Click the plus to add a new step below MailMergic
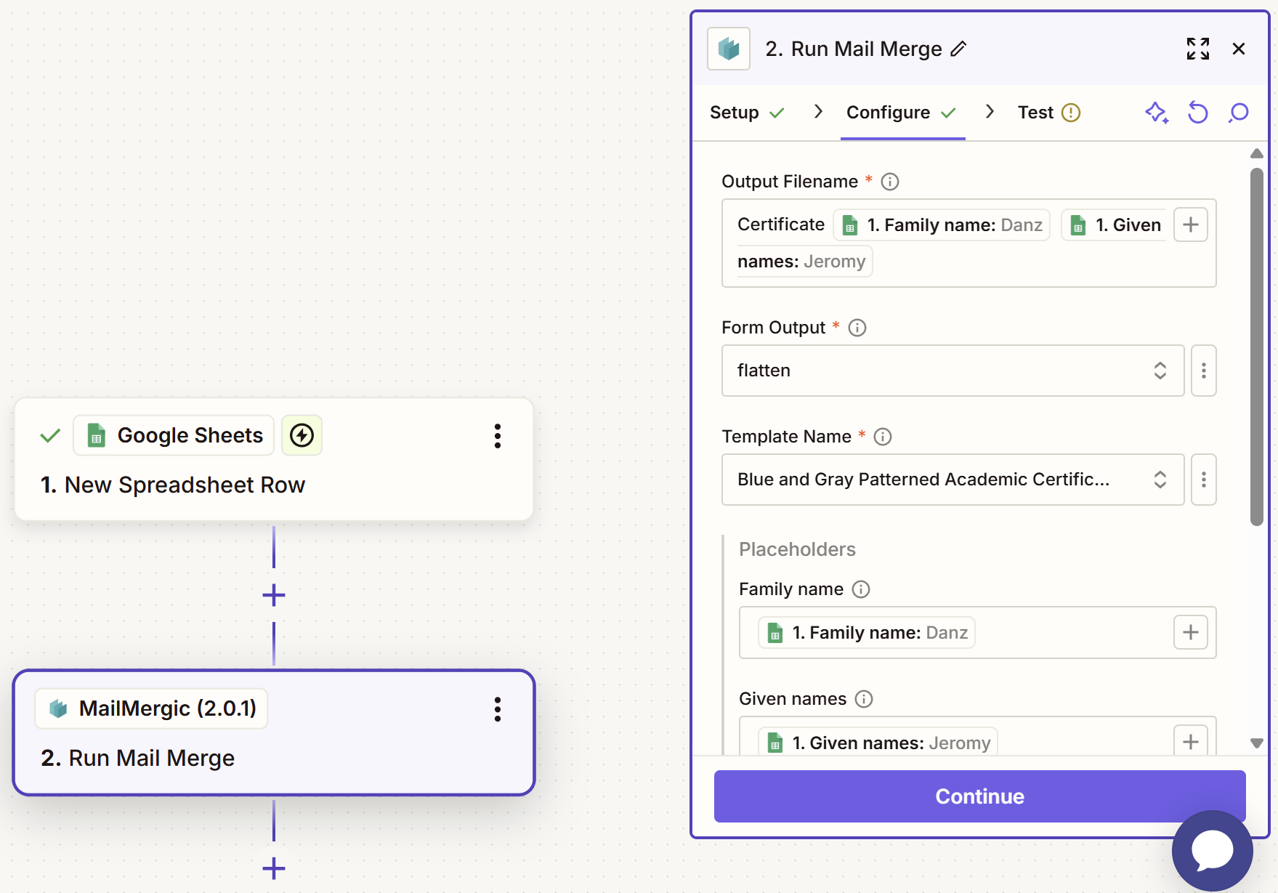The image size is (1278, 893). (273, 868)
